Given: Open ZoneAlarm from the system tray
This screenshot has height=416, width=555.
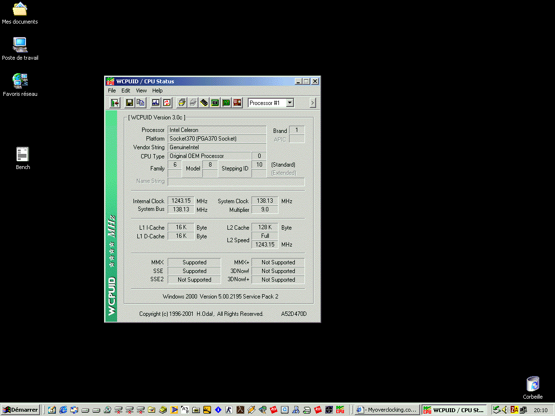Looking at the screenshot, I should pos(515,410).
